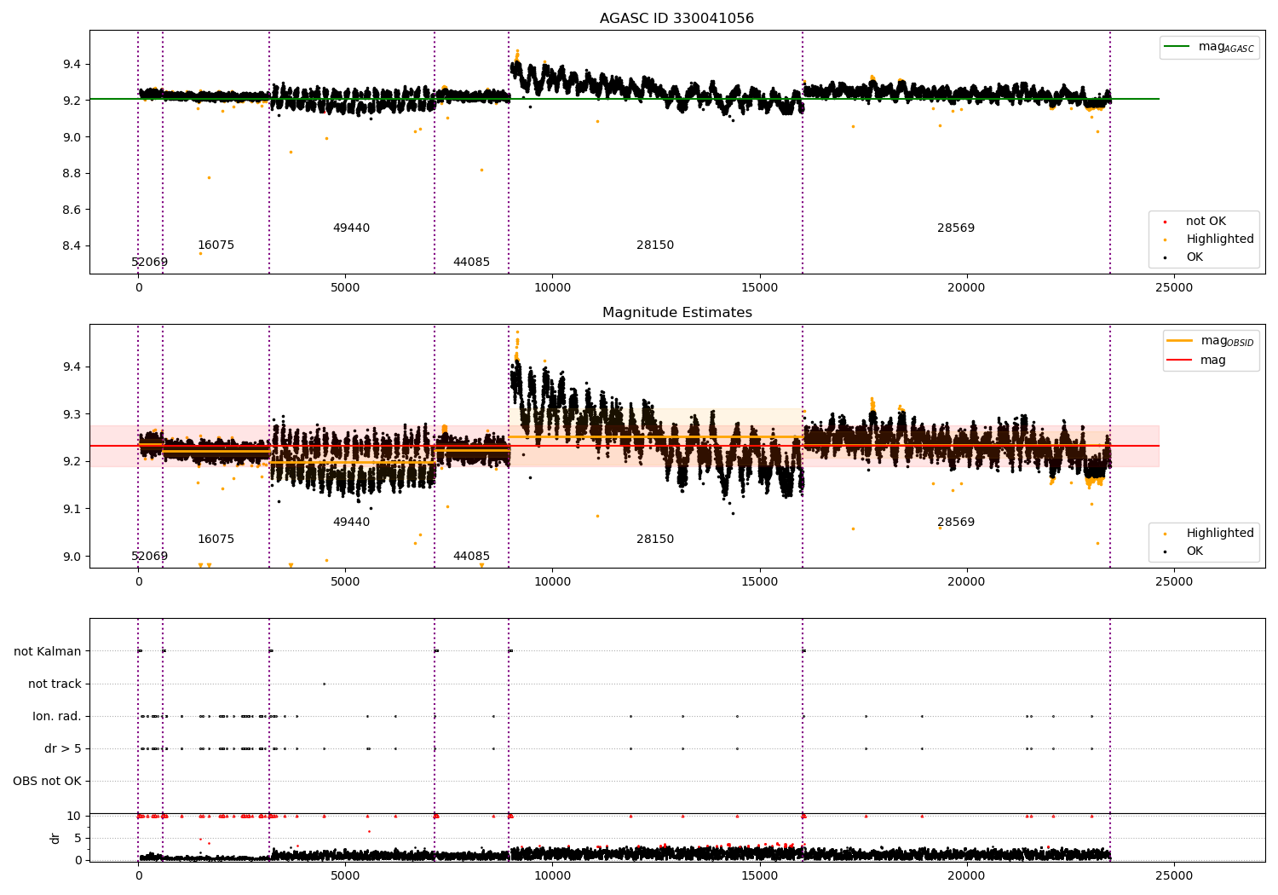Click the 'not Kalman' row label

click(x=48, y=652)
